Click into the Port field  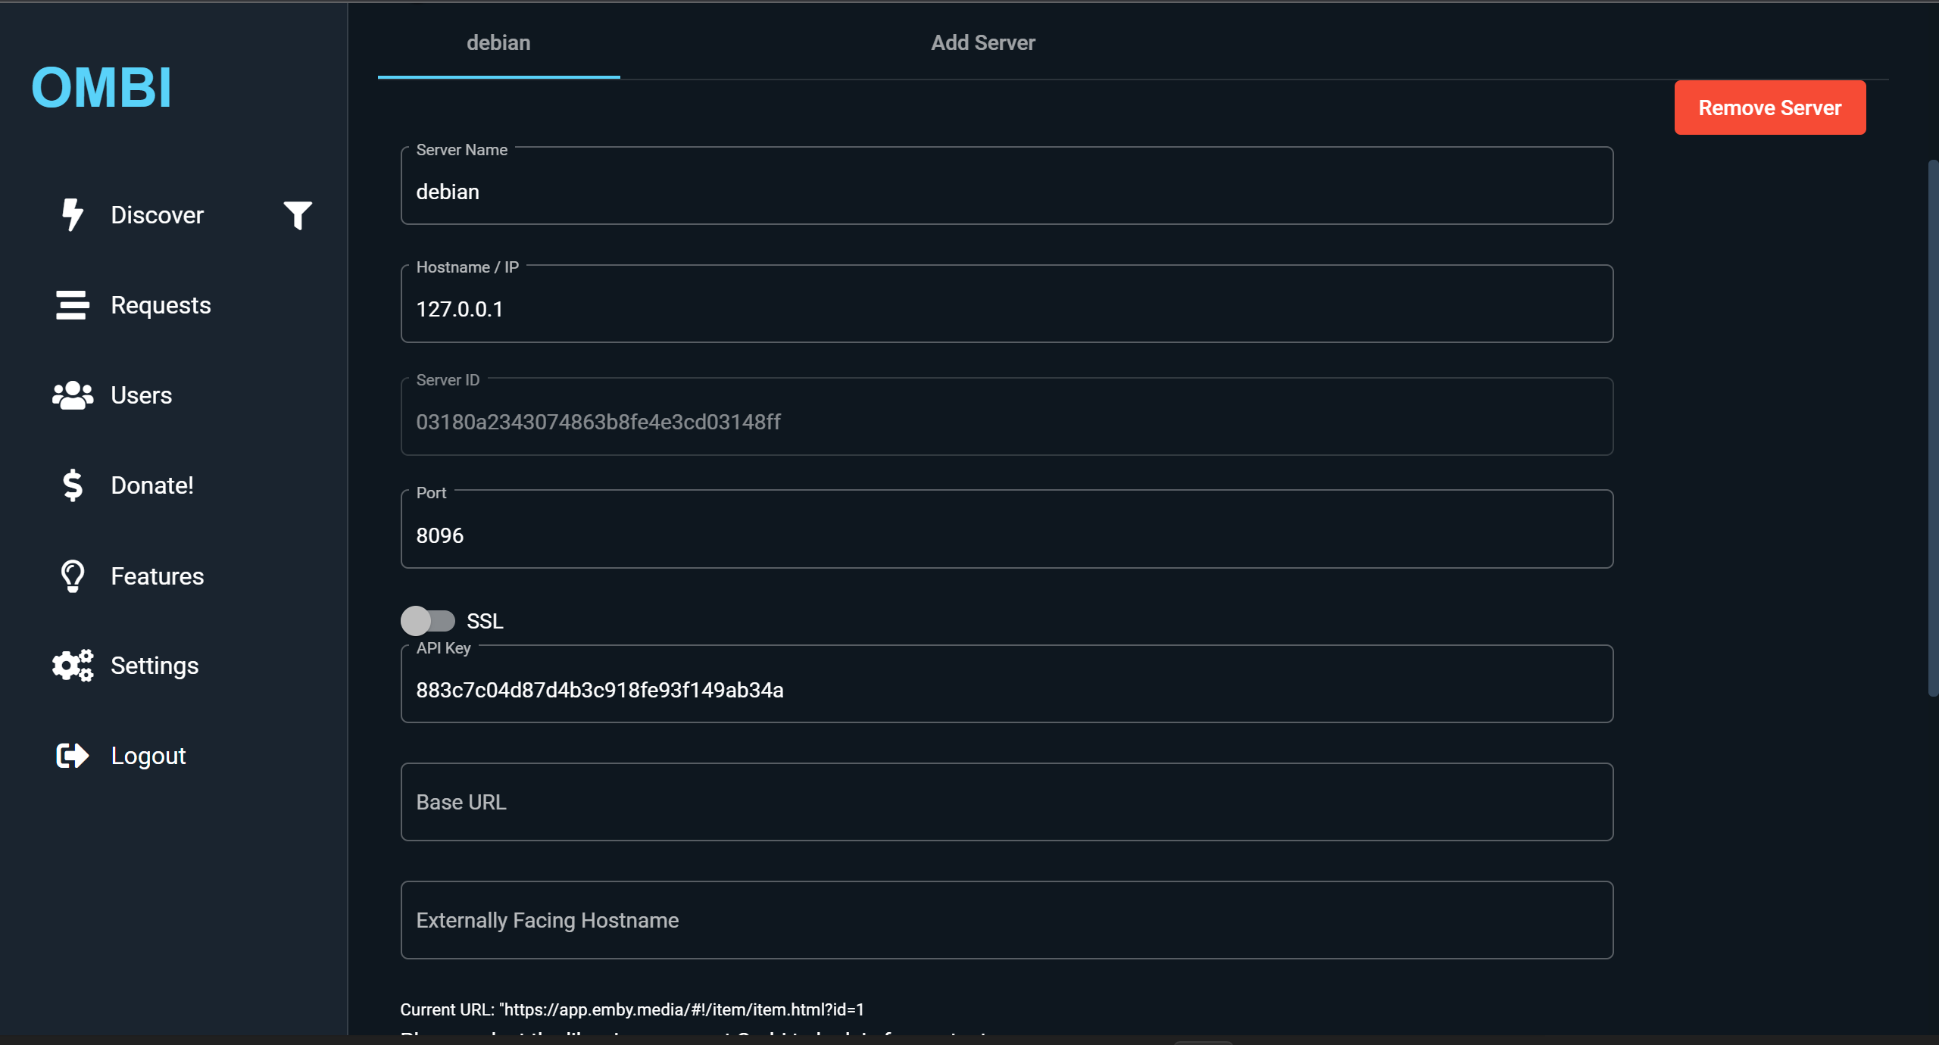tap(1006, 535)
